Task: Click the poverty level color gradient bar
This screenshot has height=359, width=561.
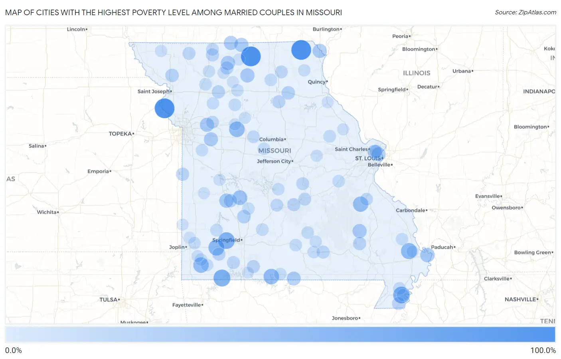Action: (280, 335)
